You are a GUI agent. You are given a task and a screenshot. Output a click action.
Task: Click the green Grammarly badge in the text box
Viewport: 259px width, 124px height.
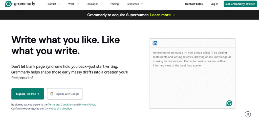[x=229, y=103]
